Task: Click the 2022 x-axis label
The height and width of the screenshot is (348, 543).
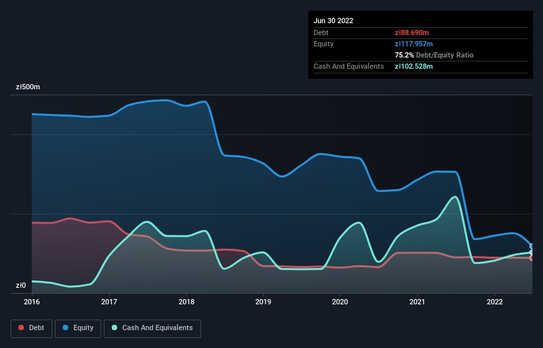Action: pos(495,302)
